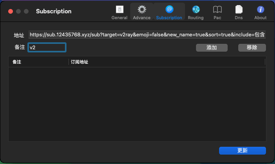Open the Routing globe pane
Image resolution: width=275 pixels, height=164 pixels.
(x=196, y=12)
